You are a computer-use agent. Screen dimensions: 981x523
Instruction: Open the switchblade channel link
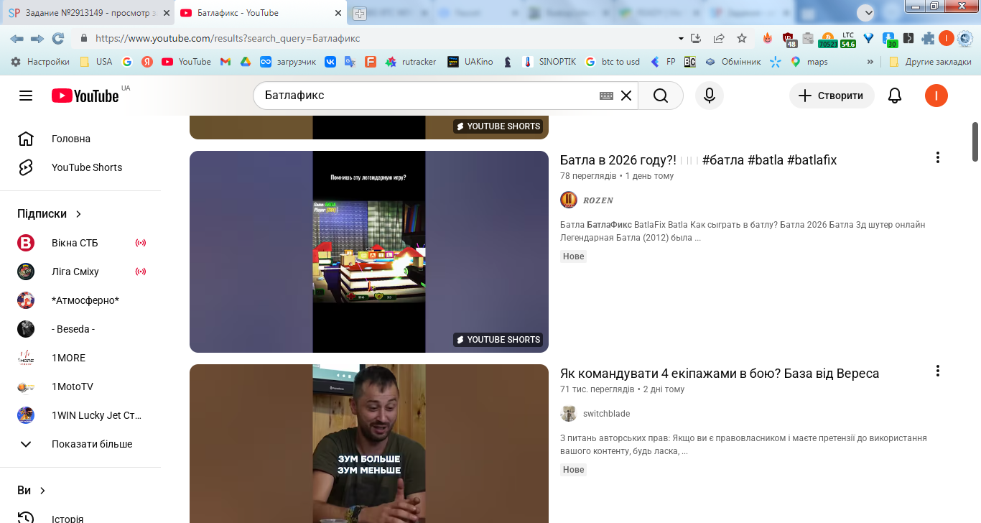tap(606, 414)
